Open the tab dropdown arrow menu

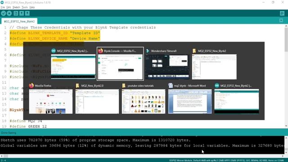(281, 20)
